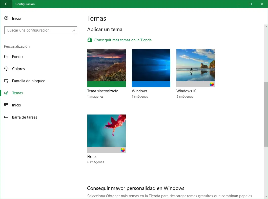Click the 'Flores' theme label
This screenshot has height=199, width=268.
pyautogui.click(x=92, y=157)
